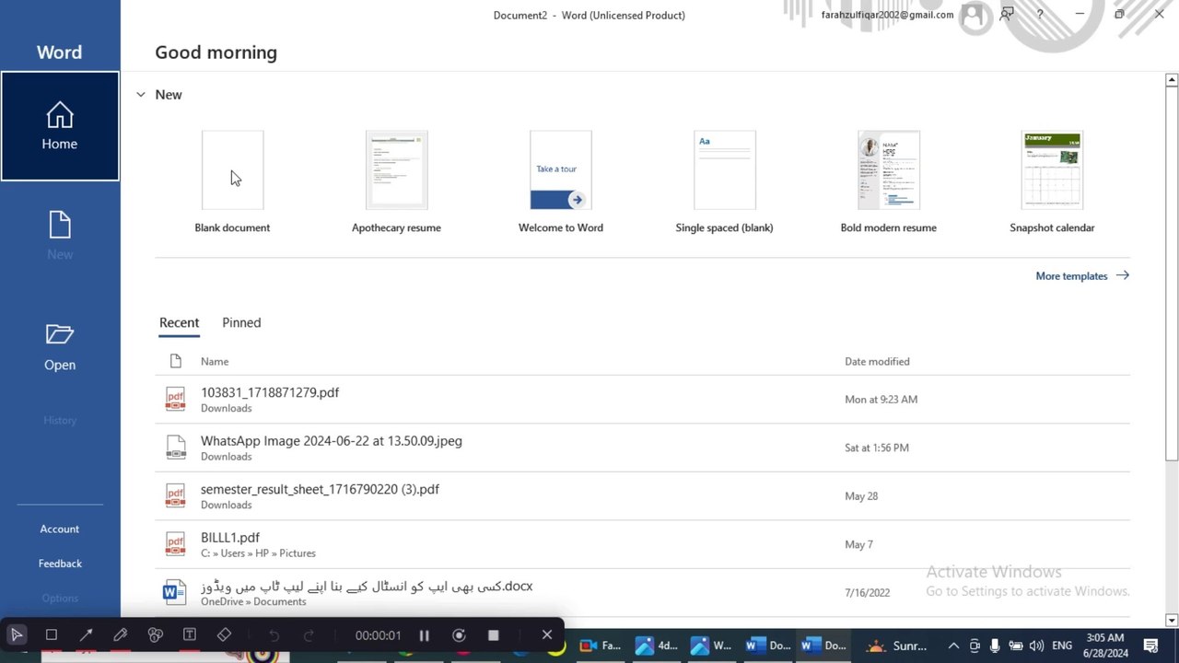Restart the screen recording
The width and height of the screenshot is (1179, 663).
[x=459, y=634]
